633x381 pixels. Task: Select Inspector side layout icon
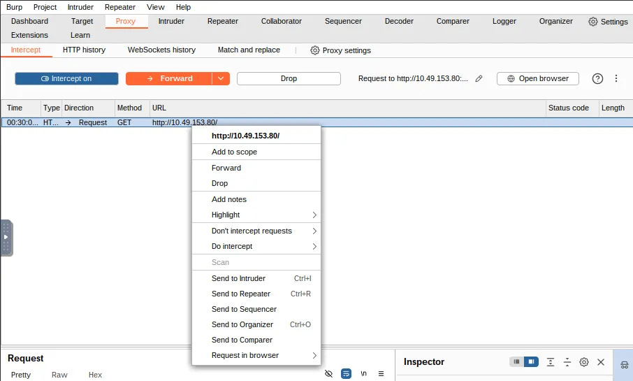[531, 361]
